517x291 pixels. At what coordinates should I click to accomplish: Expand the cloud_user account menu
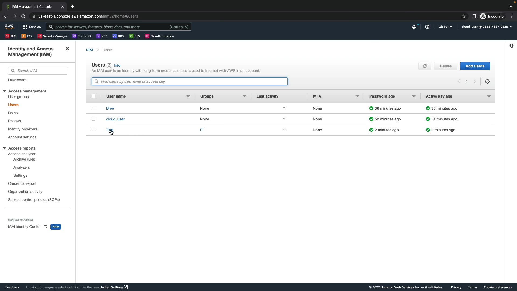(x=487, y=27)
